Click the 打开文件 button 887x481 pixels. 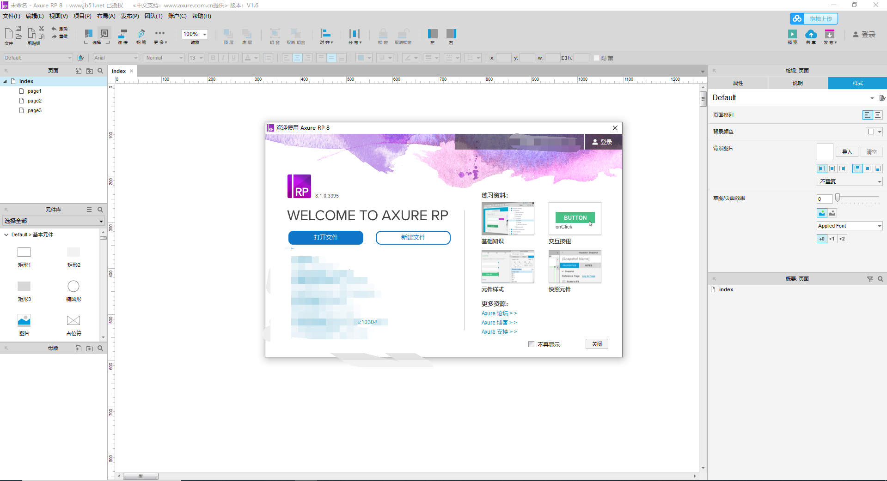tap(326, 237)
